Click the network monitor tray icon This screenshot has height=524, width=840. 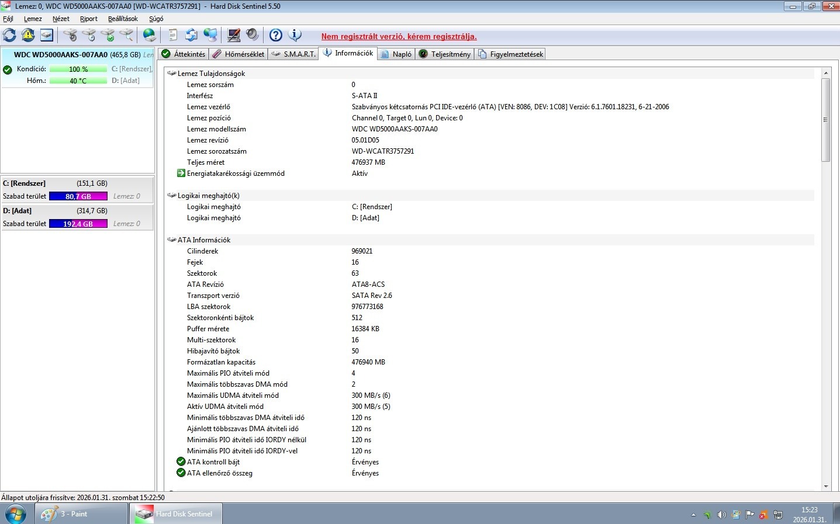pos(778,515)
